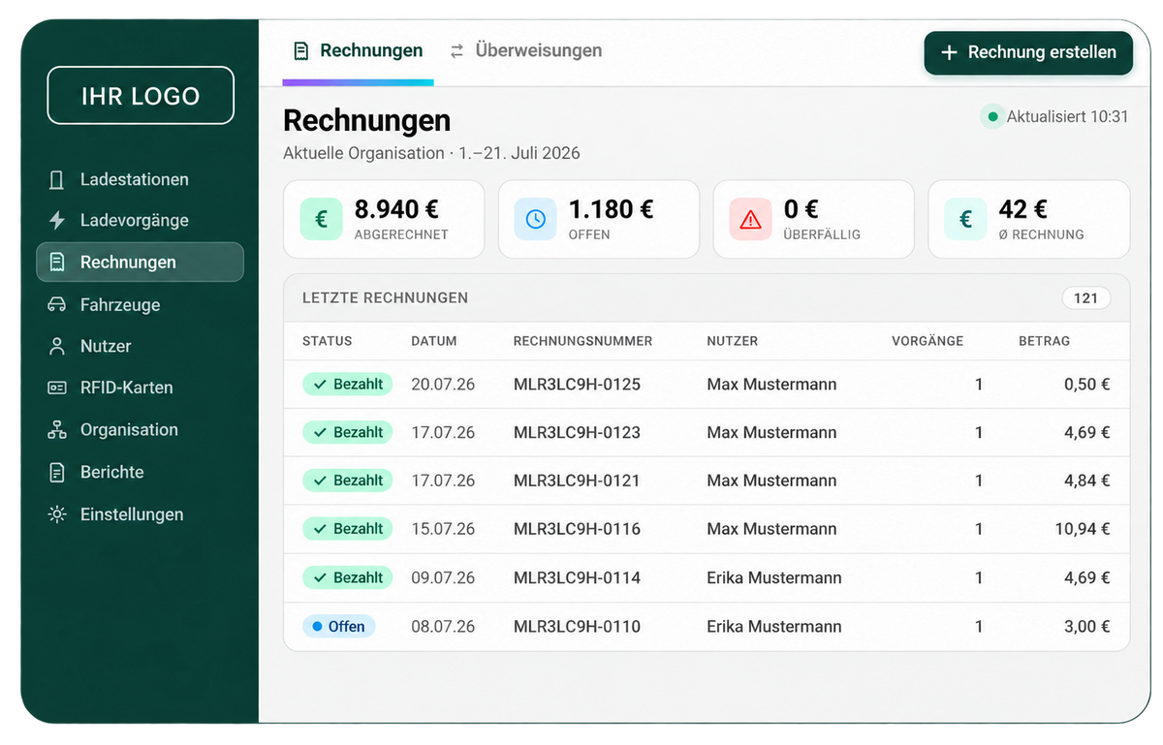The width and height of the screenshot is (1163, 745).
Task: Click the Ladestationen charging station icon
Action: coord(57,179)
